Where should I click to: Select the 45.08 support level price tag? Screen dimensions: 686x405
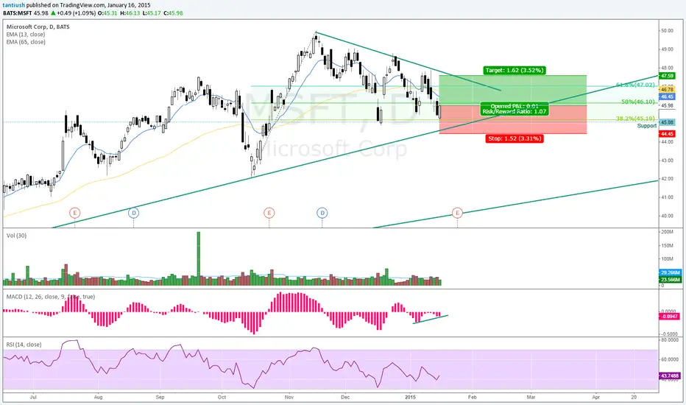pyautogui.click(x=667, y=122)
